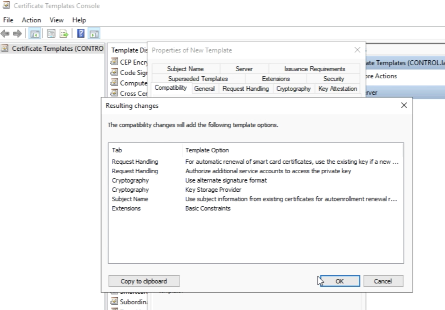The width and height of the screenshot is (445, 310).
Task: Cancel the Resulting changes dialog
Action: click(383, 281)
